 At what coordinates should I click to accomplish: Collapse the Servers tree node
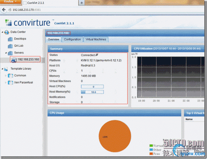(x=6, y=53)
